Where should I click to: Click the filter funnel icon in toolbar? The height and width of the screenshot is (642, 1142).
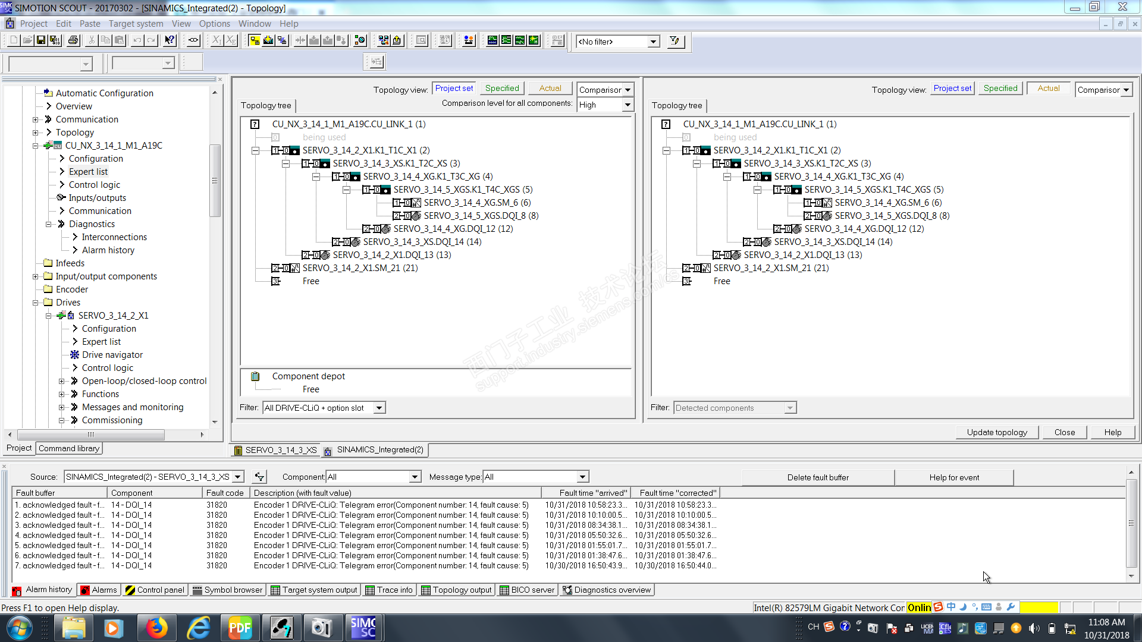pos(674,41)
